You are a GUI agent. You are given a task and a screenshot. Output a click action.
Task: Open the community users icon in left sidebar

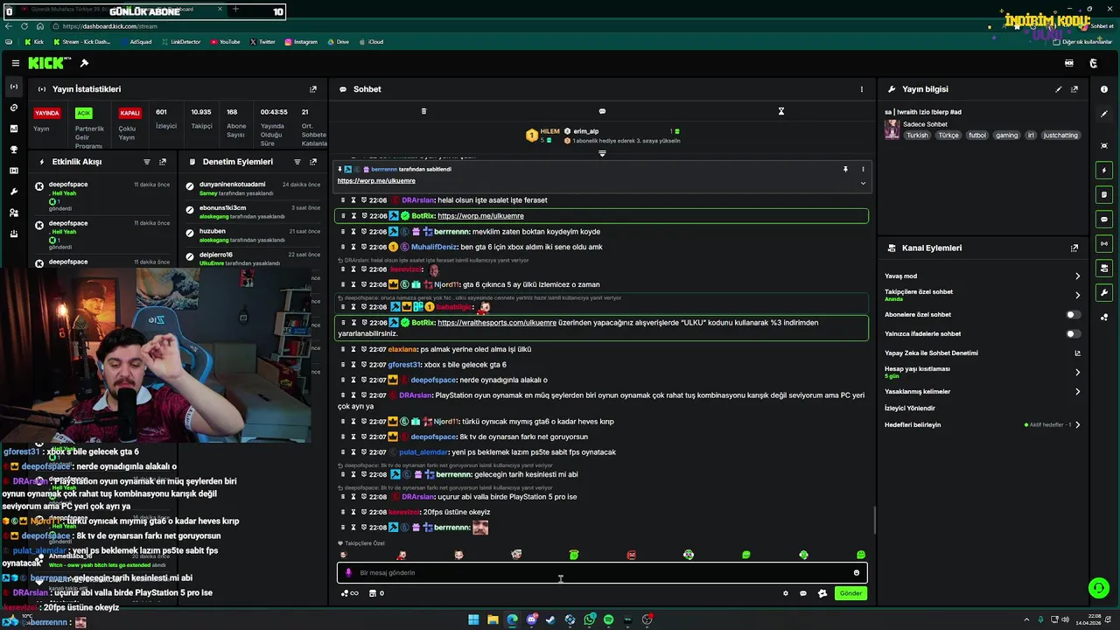pyautogui.click(x=13, y=213)
